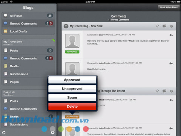181x136 pixels.
Task: Toggle eye icon on Through The Desert header
Action: click(171, 91)
